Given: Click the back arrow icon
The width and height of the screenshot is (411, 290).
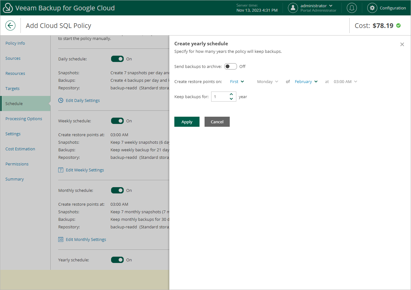Looking at the screenshot, I should point(10,25).
